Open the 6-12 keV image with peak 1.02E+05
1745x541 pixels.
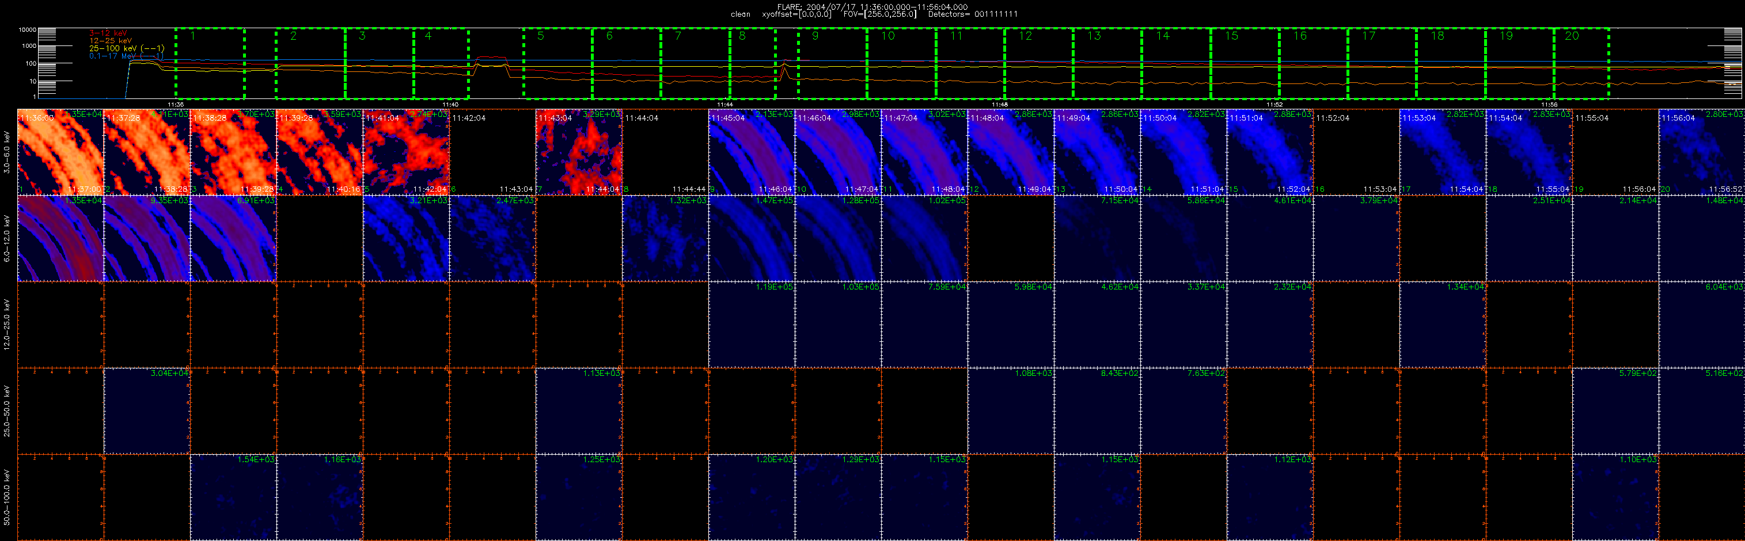pyautogui.click(x=925, y=238)
